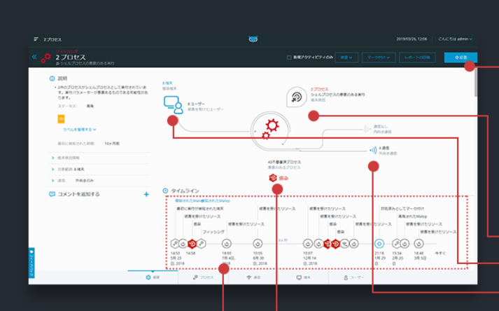Screen dimensions: 499x311
Task: Collapse the タイムライン section
Action: tap(165, 190)
